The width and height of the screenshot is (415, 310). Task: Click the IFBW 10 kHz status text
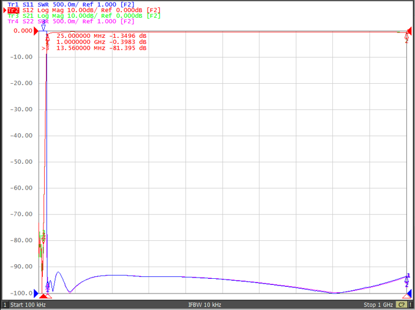[x=204, y=304]
